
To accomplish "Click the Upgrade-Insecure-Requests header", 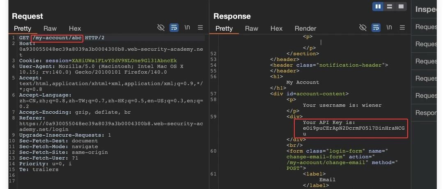I will click(x=65, y=135).
